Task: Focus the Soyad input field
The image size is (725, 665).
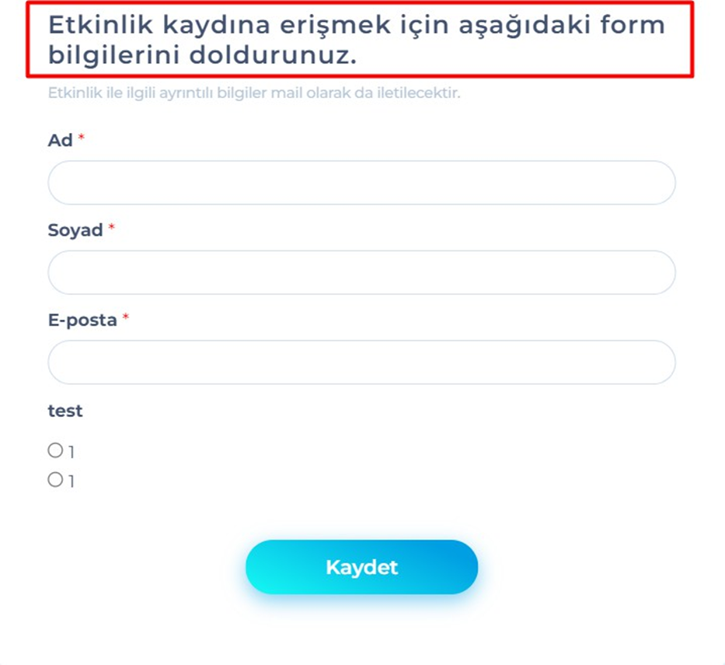Action: tap(361, 272)
